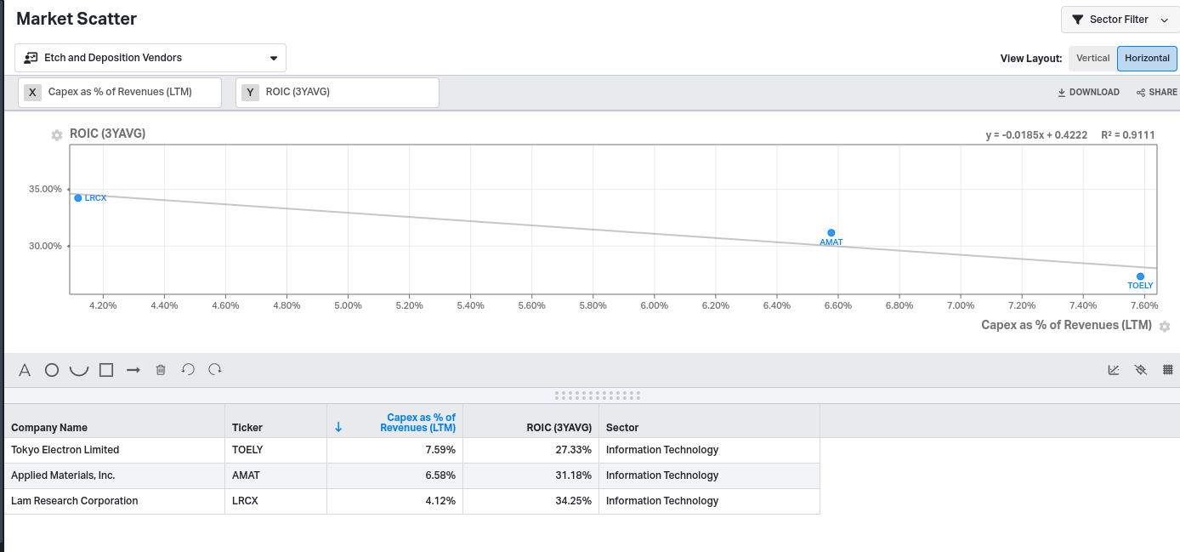Click the chart line view icon

tap(1114, 370)
